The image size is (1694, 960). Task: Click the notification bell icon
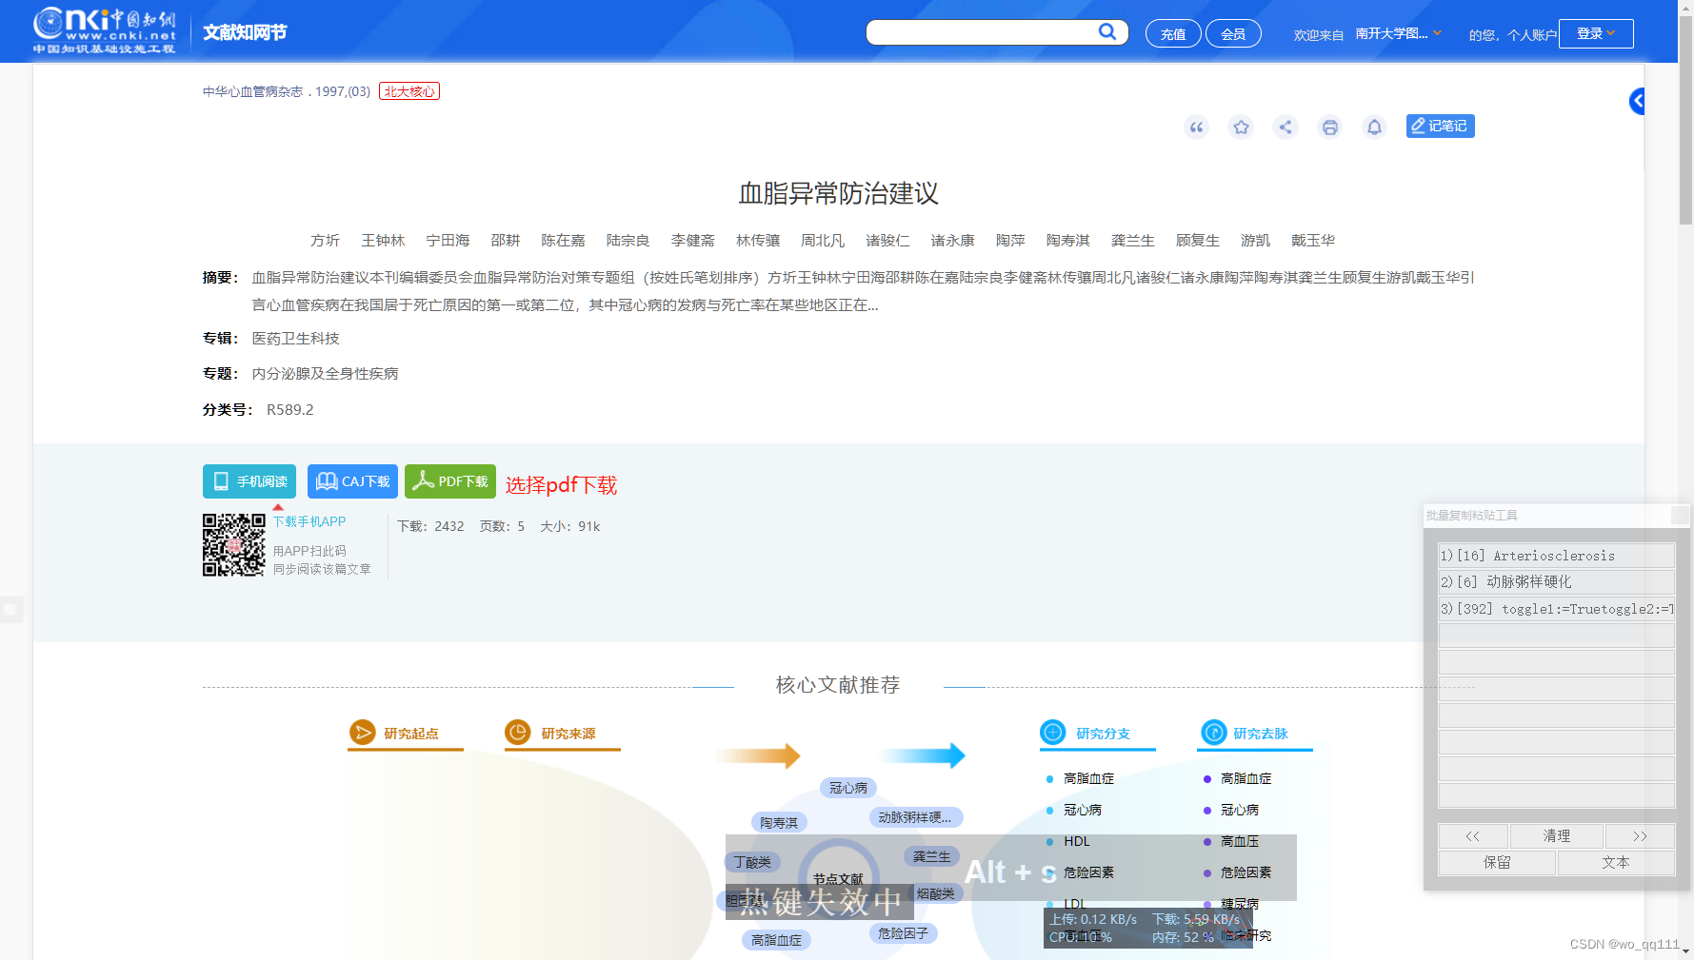click(1374, 127)
